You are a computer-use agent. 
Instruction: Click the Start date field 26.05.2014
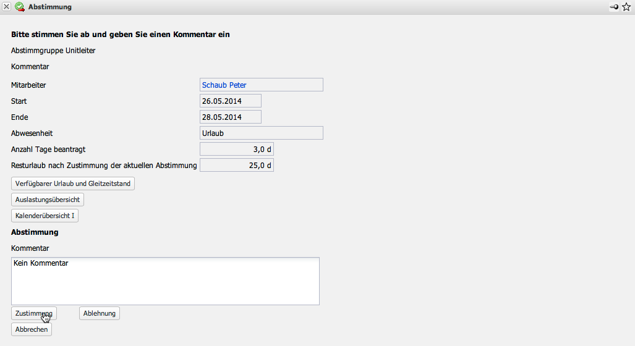coord(231,101)
